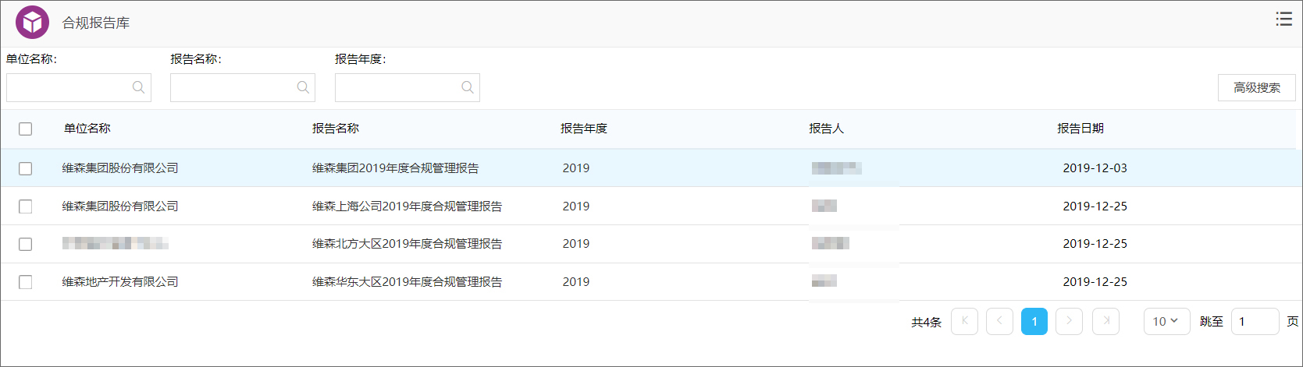Jump to last page of results
The image size is (1303, 367).
click(x=1105, y=321)
